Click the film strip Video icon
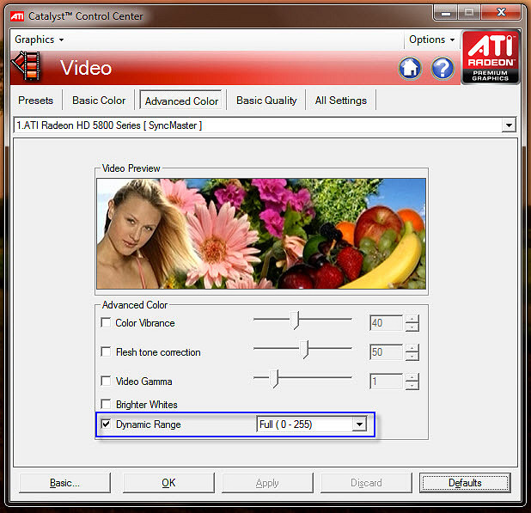Screen dimensions: 531x513 click(x=27, y=65)
